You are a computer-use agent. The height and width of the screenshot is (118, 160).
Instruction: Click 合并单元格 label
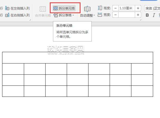tap(43, 16)
